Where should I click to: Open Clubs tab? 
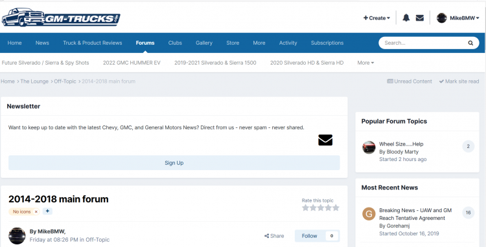[175, 43]
